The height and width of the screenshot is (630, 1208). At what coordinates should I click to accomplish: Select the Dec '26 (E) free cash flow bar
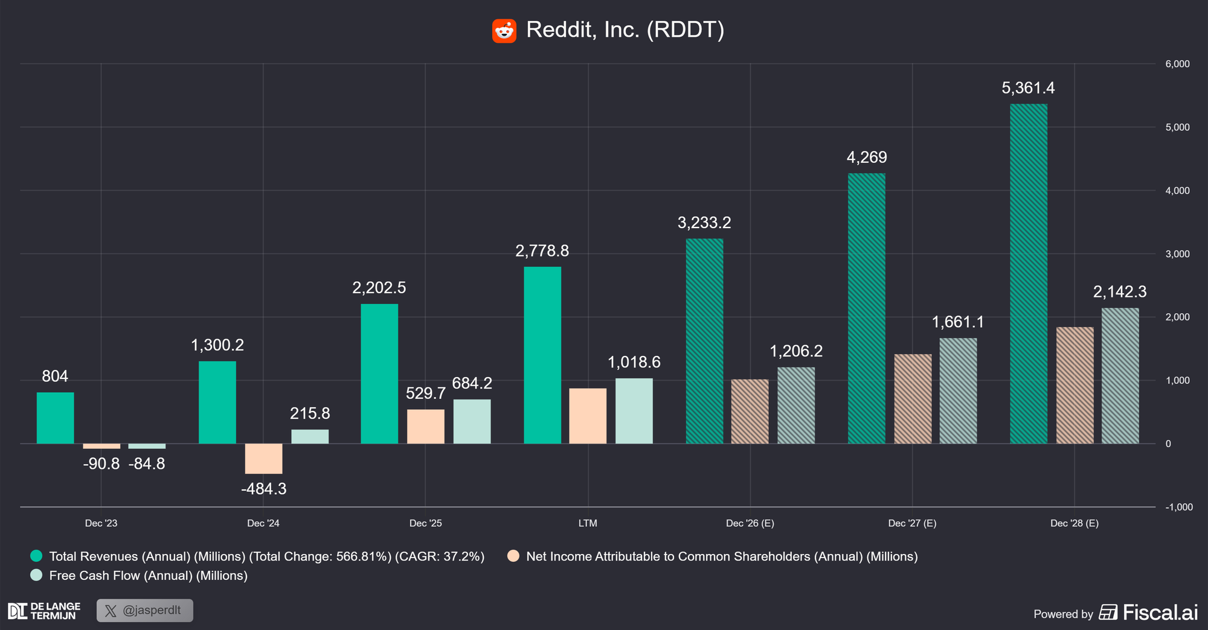tap(796, 406)
